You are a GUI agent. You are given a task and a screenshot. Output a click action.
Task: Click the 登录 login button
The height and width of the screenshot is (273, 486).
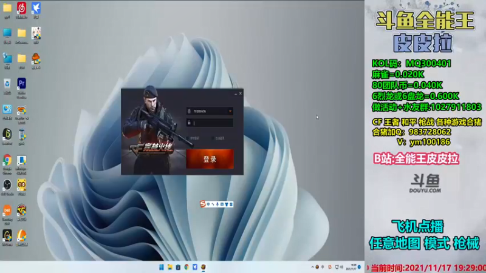click(210, 159)
